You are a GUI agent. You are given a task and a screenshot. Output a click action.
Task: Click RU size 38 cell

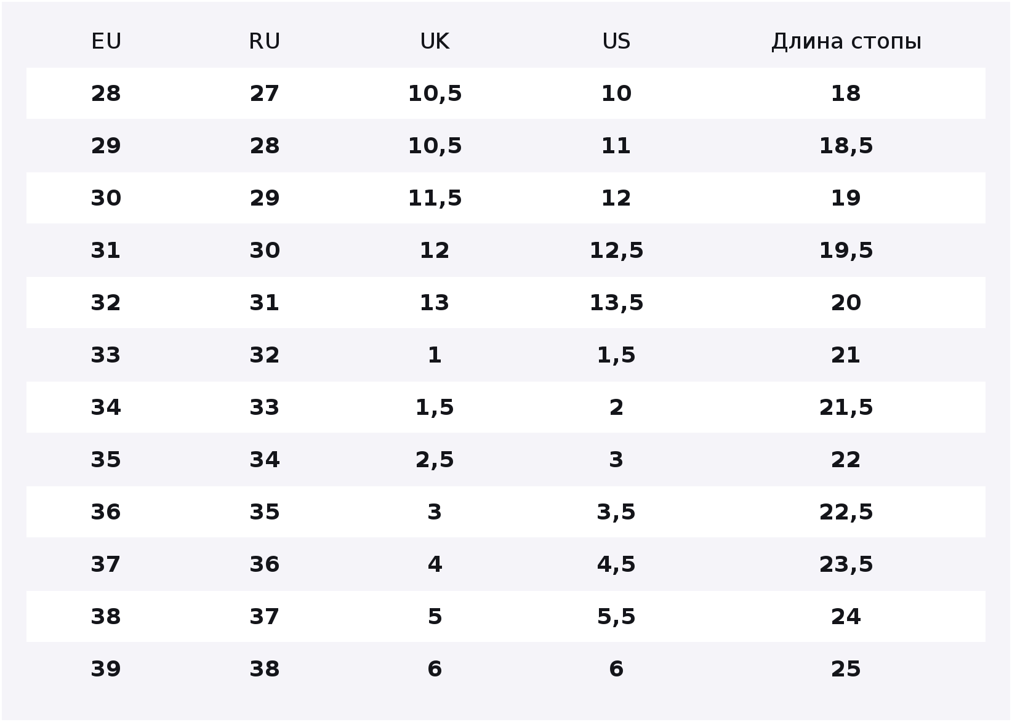(265, 669)
